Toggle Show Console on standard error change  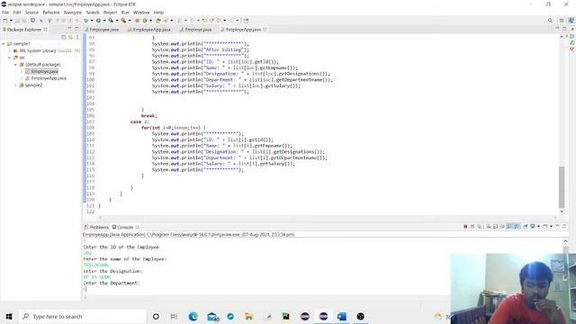pyautogui.click(x=517, y=226)
